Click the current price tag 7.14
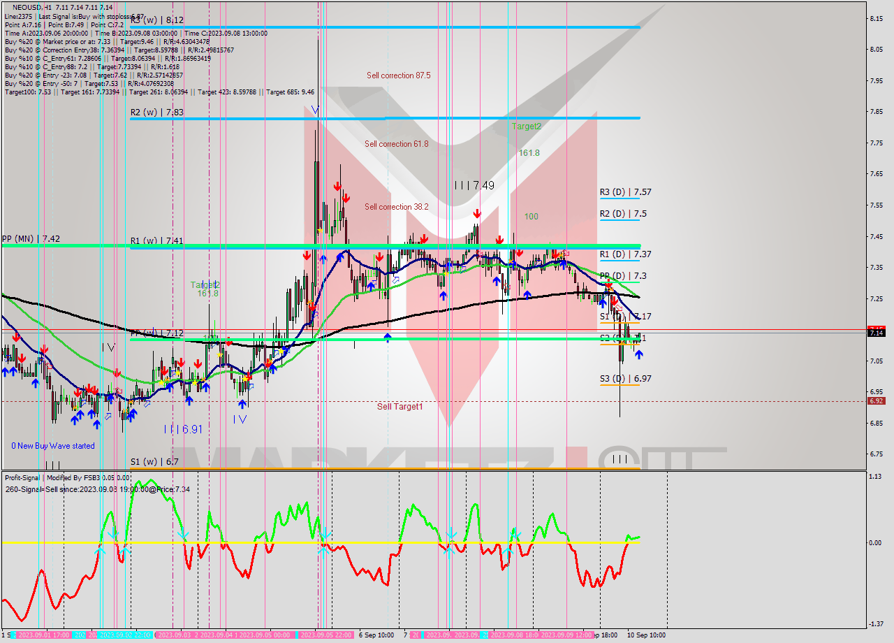The image size is (894, 643). [876, 333]
